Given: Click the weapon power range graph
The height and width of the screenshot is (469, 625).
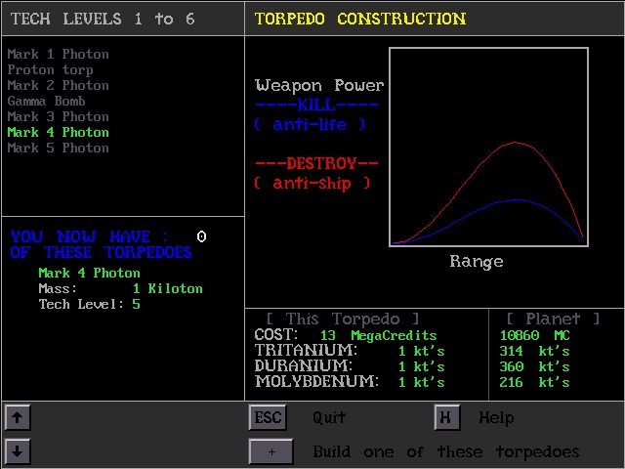Looking at the screenshot, I should click(488, 147).
